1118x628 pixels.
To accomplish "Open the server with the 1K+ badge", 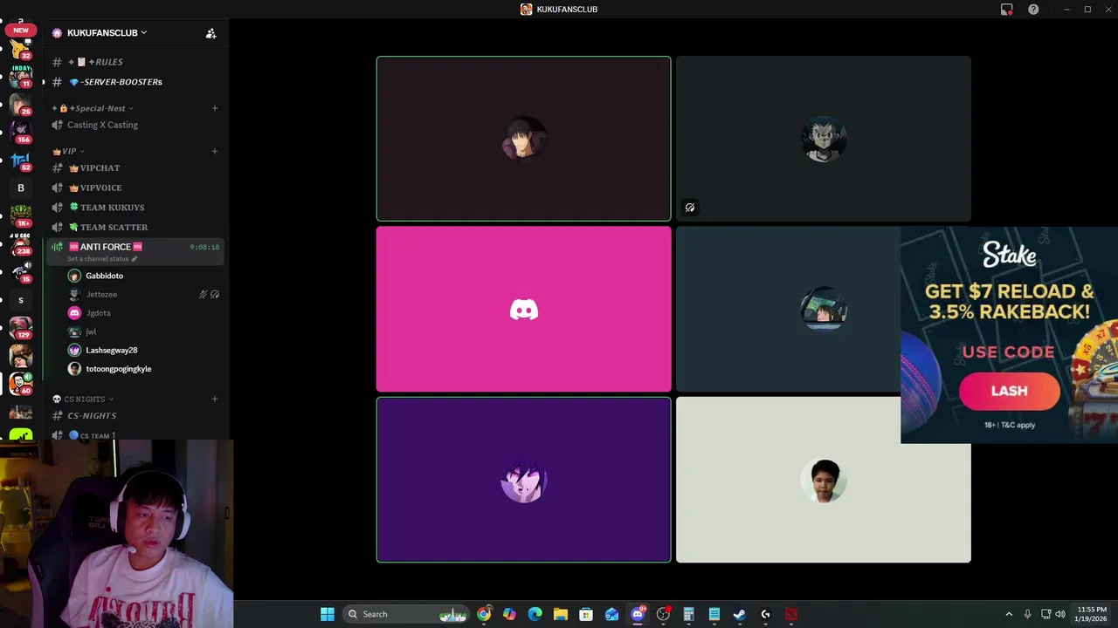I will click(x=20, y=216).
